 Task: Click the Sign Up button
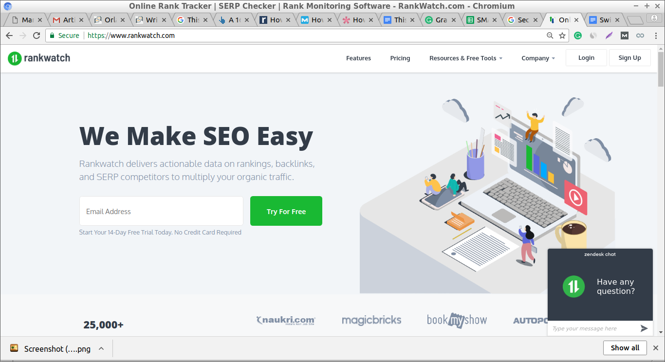click(629, 57)
